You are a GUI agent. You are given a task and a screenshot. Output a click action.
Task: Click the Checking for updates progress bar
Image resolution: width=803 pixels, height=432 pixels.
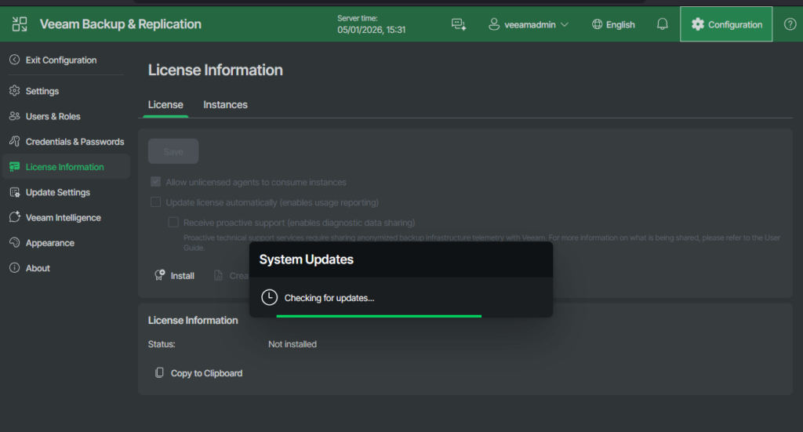click(379, 316)
